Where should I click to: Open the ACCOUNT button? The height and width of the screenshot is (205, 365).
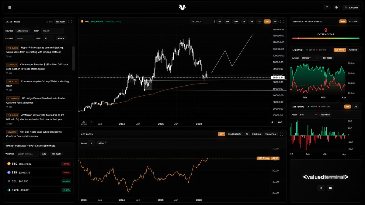[x=351, y=8]
